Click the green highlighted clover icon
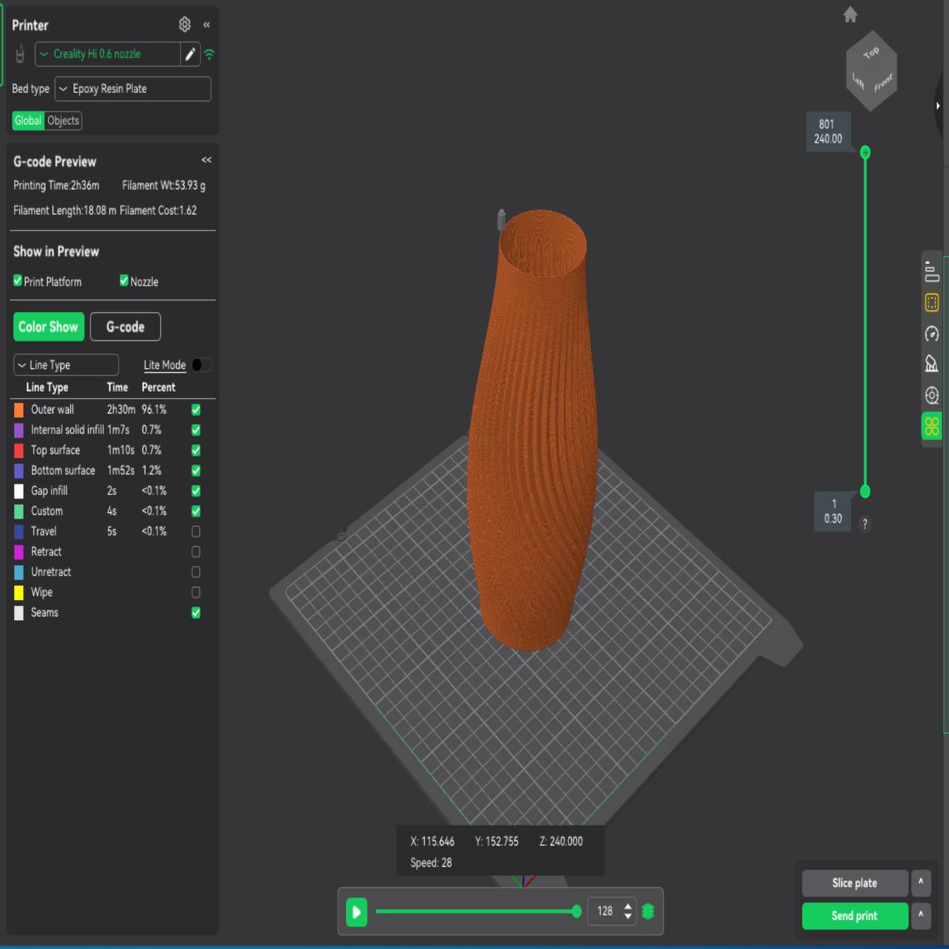 coord(932,426)
